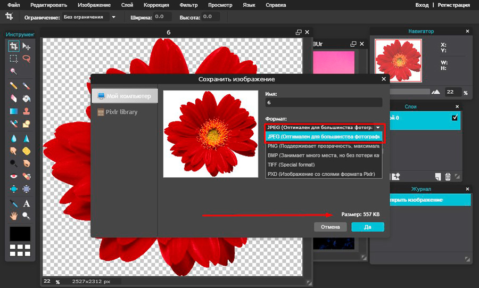Screen dimensions: 479x288
Task: Activate the Clone Stamp tool
Action: click(26, 111)
